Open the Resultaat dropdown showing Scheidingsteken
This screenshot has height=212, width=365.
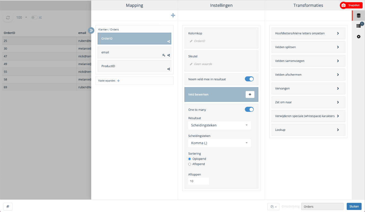(219, 125)
